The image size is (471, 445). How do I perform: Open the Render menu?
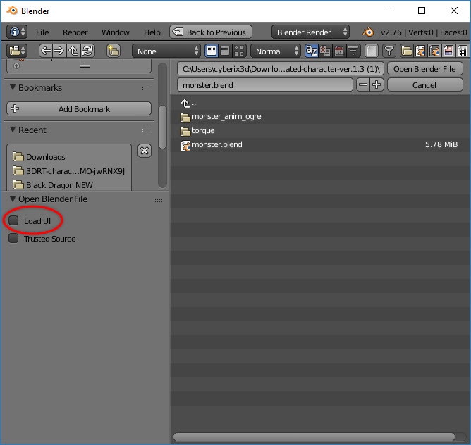coord(75,32)
